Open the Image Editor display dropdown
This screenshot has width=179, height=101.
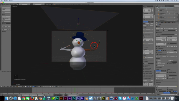[x=169, y=31]
